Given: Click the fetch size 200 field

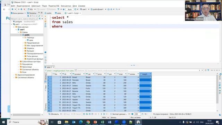Looking at the screenshot, I should tap(137, 114).
